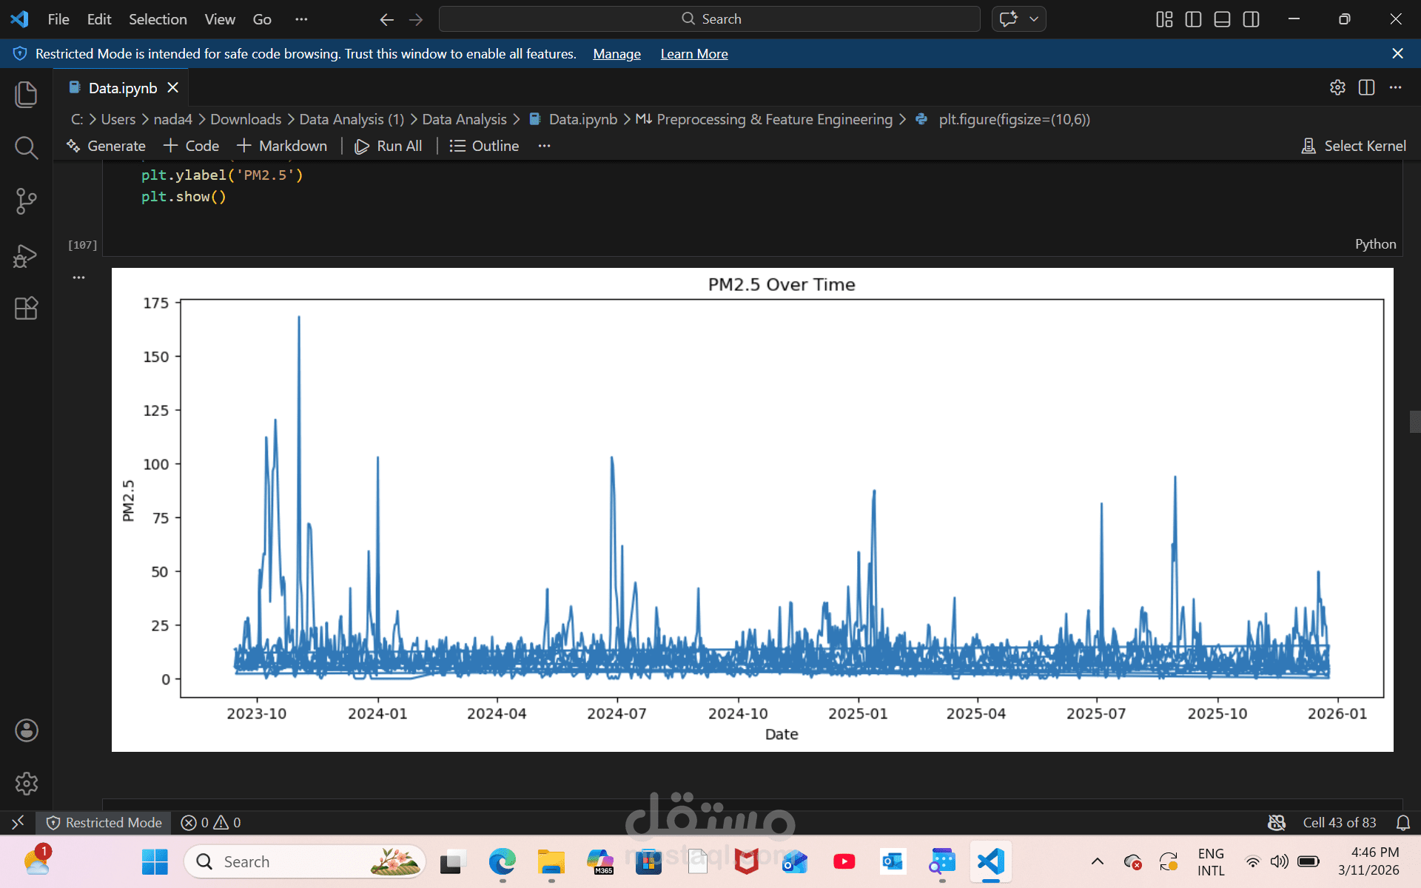Expand the cell output ellipsis menu
The image size is (1421, 888).
(x=79, y=277)
